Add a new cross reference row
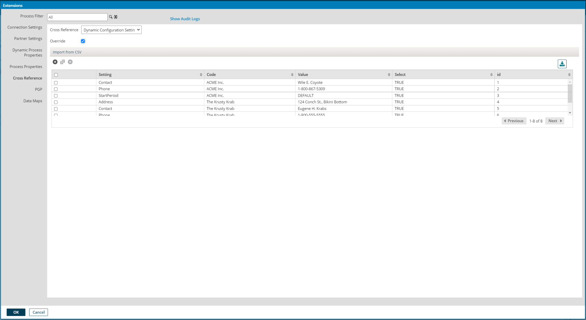Screen dimensions: 586x320 click(x=55, y=62)
